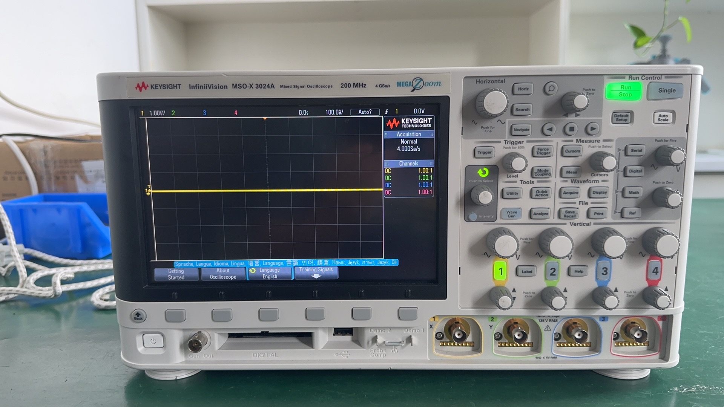The height and width of the screenshot is (407, 724).
Task: Click the Utility tools button
Action: click(512, 193)
